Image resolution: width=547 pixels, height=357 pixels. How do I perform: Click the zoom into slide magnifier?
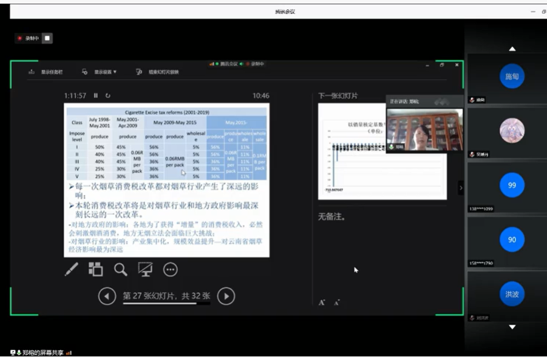tap(121, 270)
